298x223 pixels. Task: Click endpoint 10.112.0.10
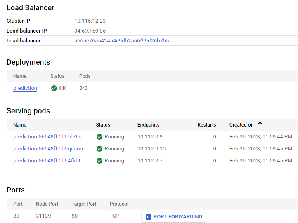point(151,149)
